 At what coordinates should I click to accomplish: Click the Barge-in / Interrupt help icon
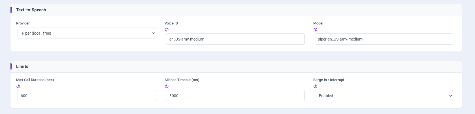[315, 86]
